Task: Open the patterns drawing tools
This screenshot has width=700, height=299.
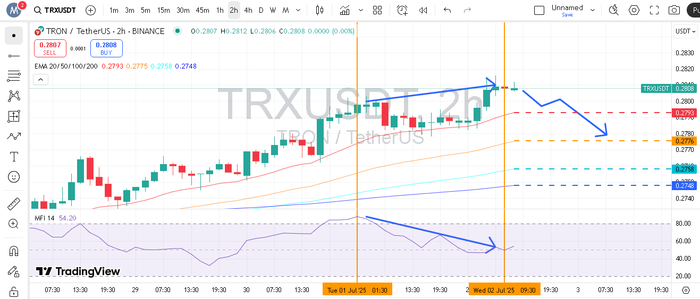Action: pyautogui.click(x=14, y=96)
